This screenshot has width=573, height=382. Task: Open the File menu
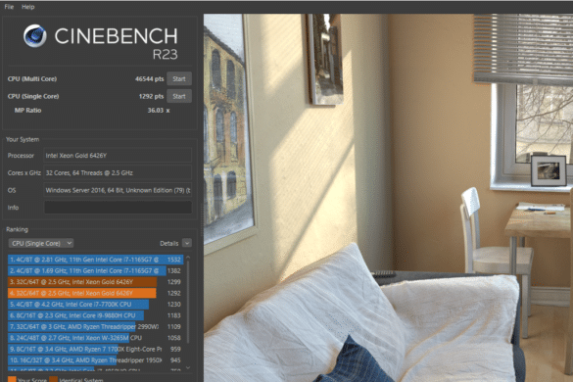[9, 7]
